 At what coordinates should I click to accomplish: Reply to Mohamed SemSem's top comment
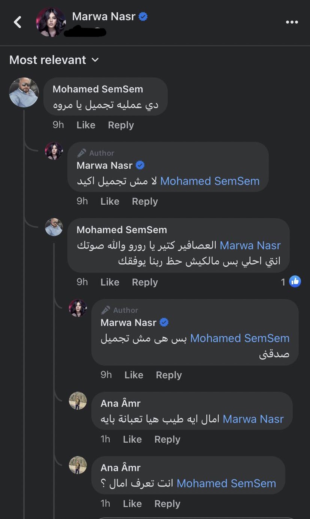(121, 125)
